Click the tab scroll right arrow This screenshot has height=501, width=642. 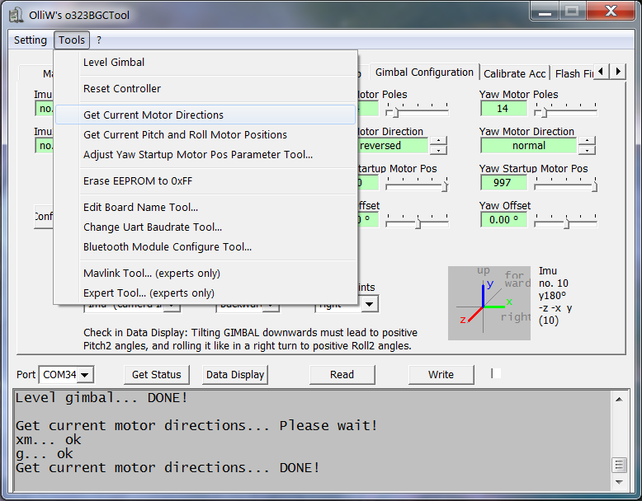tap(618, 73)
